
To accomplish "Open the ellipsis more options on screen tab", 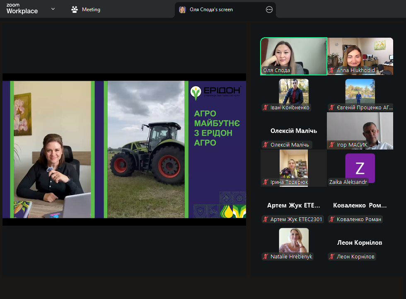I will (269, 10).
